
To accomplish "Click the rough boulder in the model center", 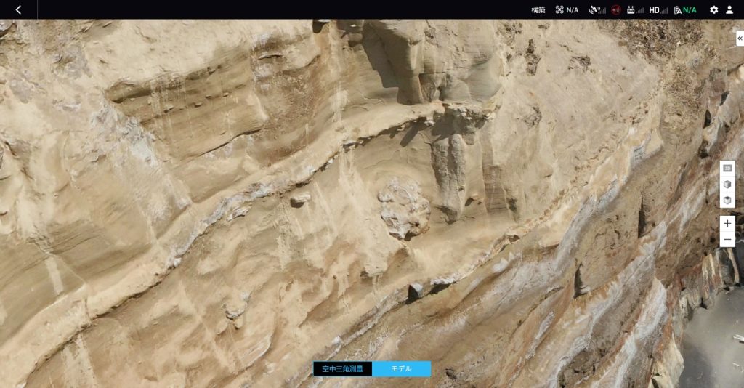I will tap(404, 208).
